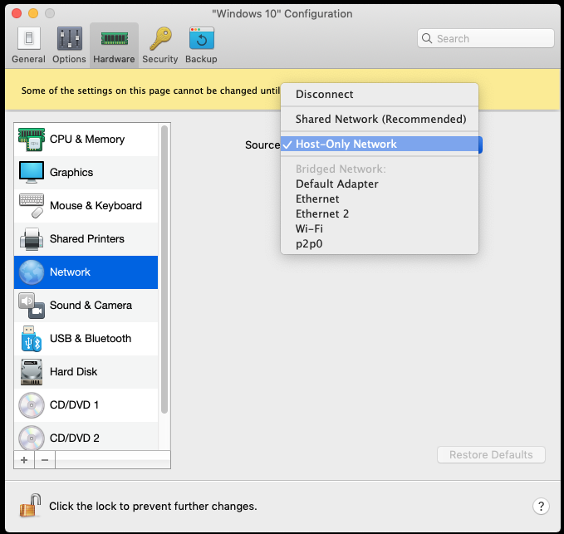The width and height of the screenshot is (564, 534).
Task: Open Mouse & Keyboard settings
Action: click(x=86, y=206)
